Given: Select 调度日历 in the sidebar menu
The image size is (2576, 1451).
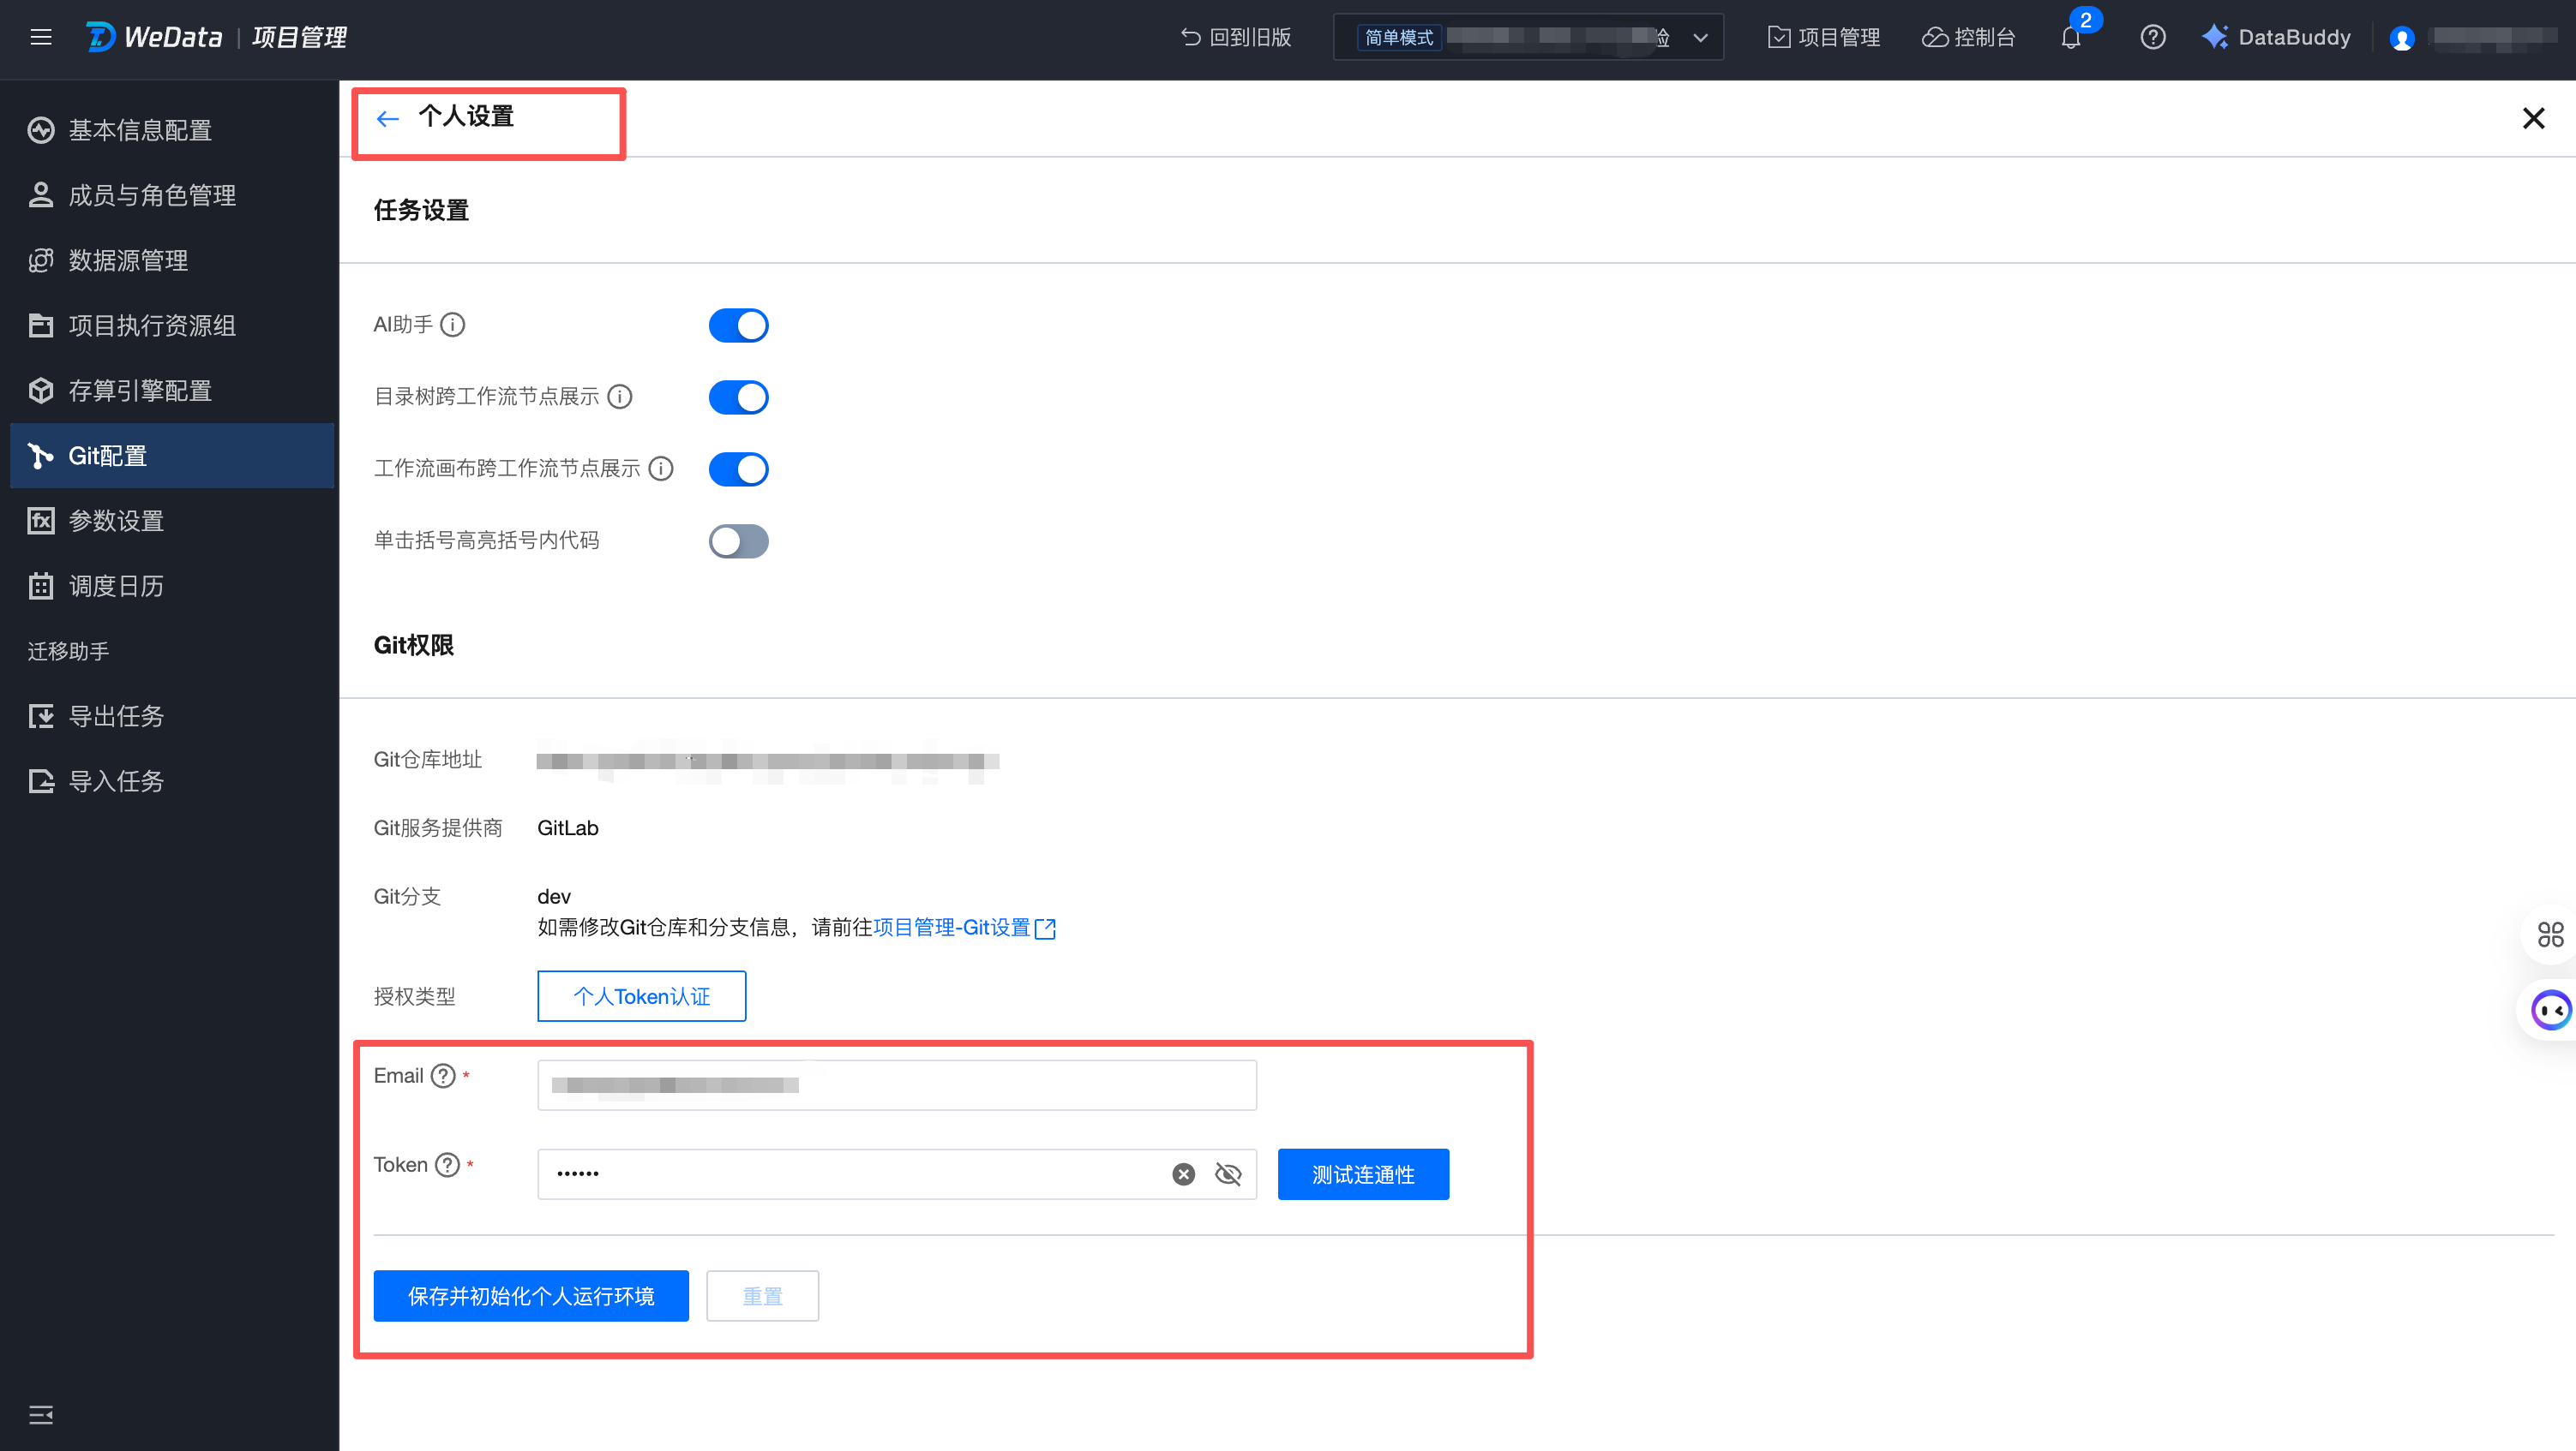Looking at the screenshot, I should pyautogui.click(x=116, y=587).
